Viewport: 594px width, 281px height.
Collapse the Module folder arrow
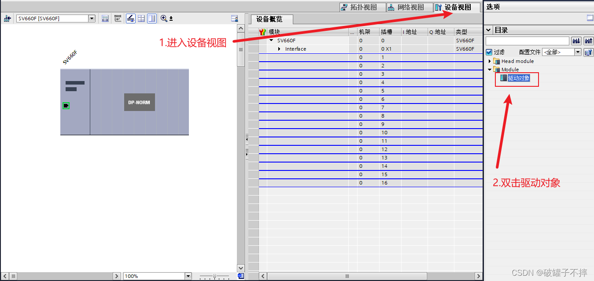point(489,70)
